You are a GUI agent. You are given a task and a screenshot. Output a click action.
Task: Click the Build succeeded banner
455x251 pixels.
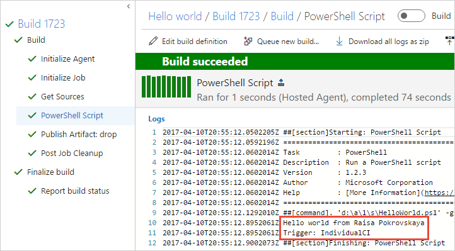295,62
